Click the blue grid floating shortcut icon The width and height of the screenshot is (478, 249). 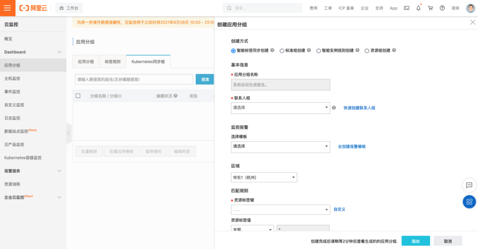pos(469,202)
